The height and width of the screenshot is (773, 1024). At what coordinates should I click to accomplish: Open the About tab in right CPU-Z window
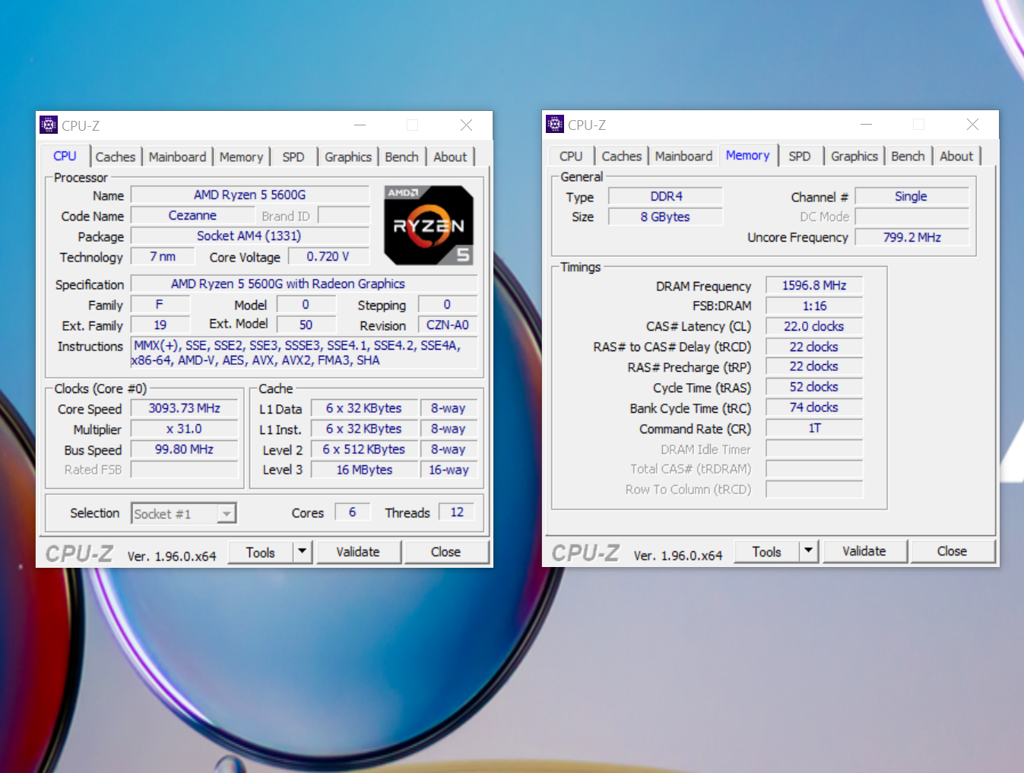(x=956, y=156)
